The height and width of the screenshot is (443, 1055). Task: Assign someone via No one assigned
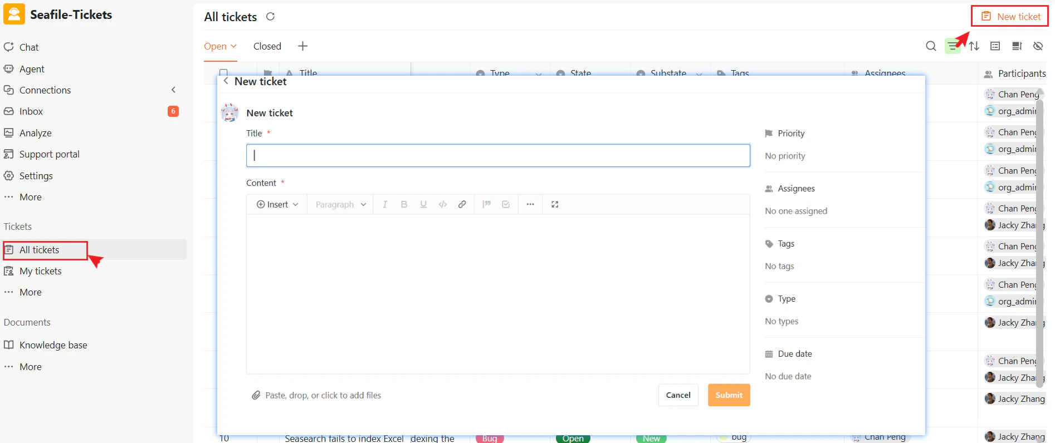(x=796, y=211)
